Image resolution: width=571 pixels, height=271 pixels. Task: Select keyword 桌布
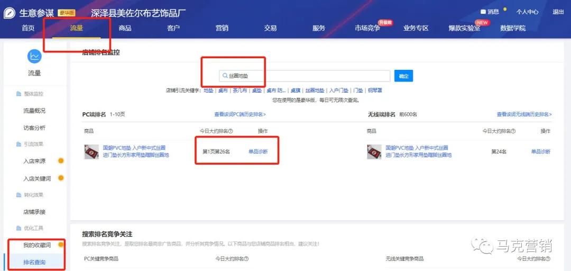click(223, 90)
